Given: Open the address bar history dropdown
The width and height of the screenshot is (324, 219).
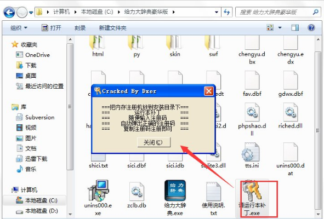Looking at the screenshot, I should click(x=217, y=12).
